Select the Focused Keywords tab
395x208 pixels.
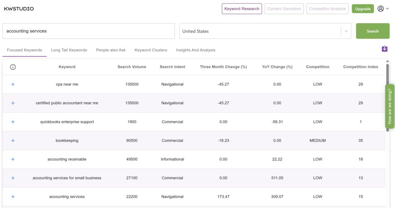24,50
